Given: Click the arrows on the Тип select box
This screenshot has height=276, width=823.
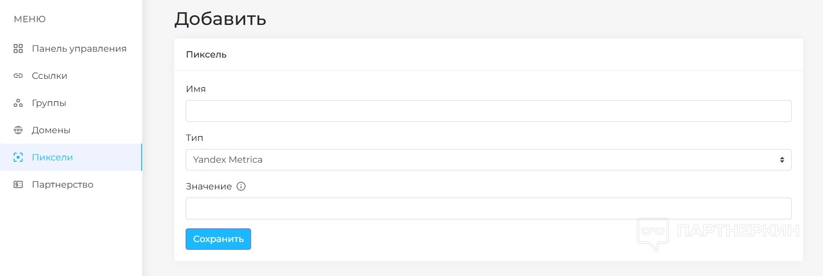Looking at the screenshot, I should click(782, 160).
